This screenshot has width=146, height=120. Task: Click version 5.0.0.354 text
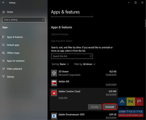[63, 98]
